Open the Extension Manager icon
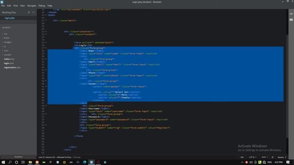Viewport: 294px width, 165px height. [x=291, y=19]
